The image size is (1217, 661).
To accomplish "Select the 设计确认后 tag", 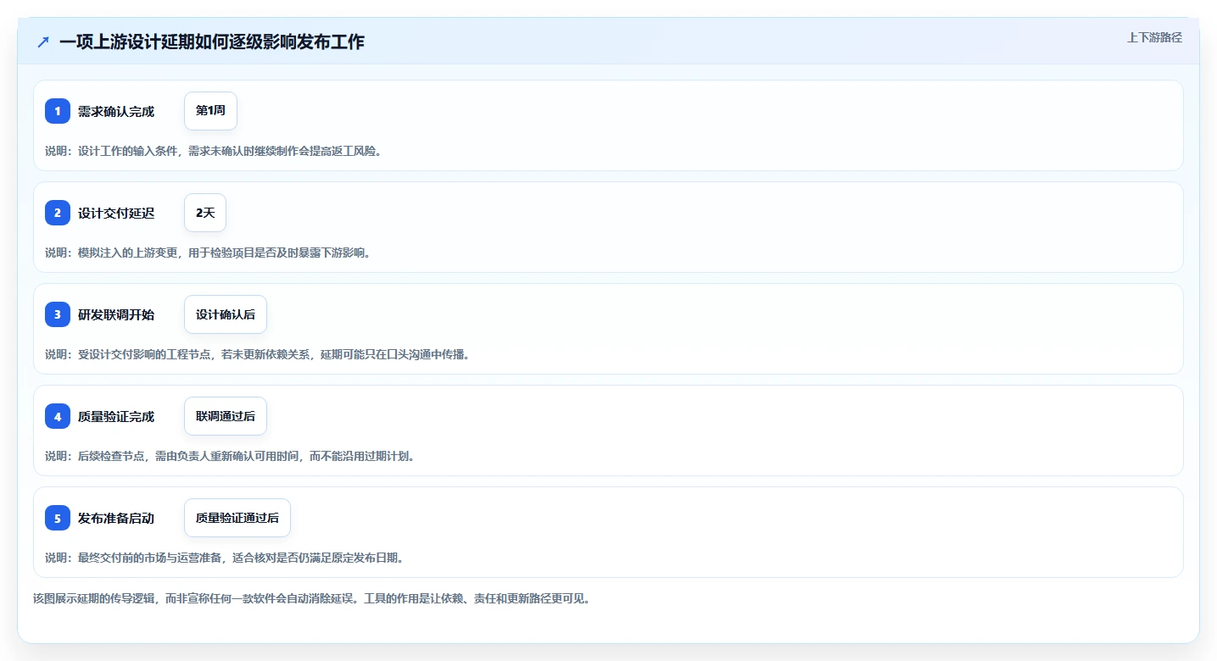I will tap(226, 314).
